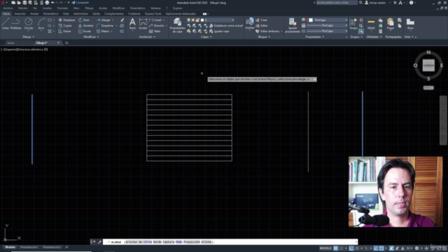
Task: Click the Pegar clipboard icon
Action: [391, 24]
